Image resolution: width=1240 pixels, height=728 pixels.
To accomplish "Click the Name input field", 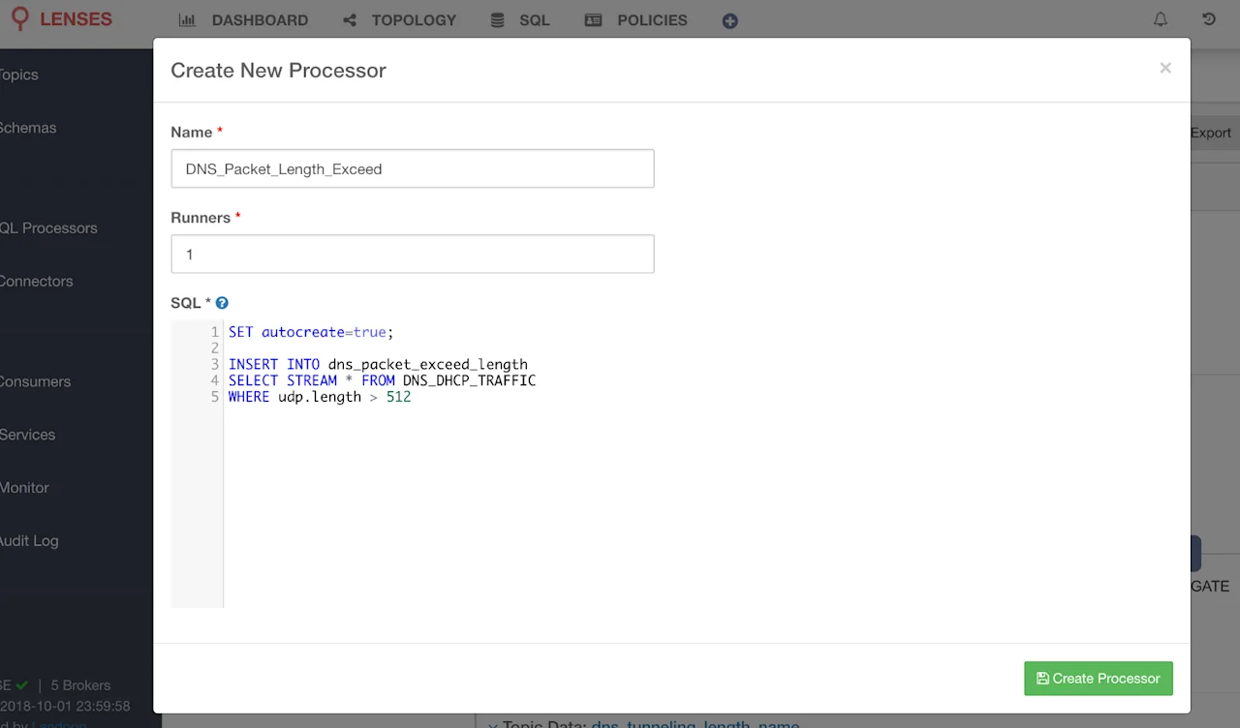I will point(413,168).
